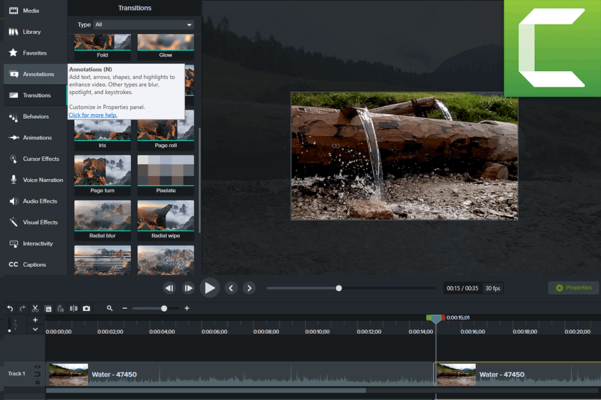Hide Track 1 with the eye toggle
The height and width of the screenshot is (400, 601).
pos(37,367)
